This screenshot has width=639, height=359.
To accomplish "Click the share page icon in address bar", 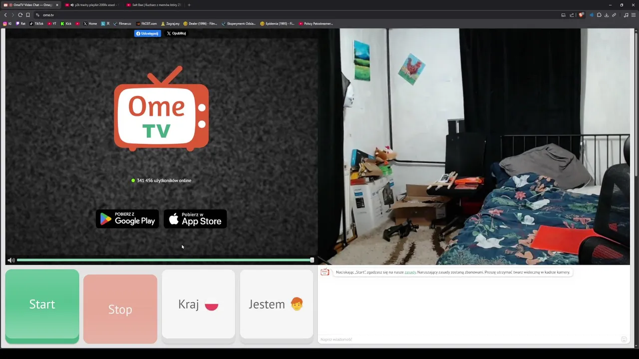I will pyautogui.click(x=572, y=15).
